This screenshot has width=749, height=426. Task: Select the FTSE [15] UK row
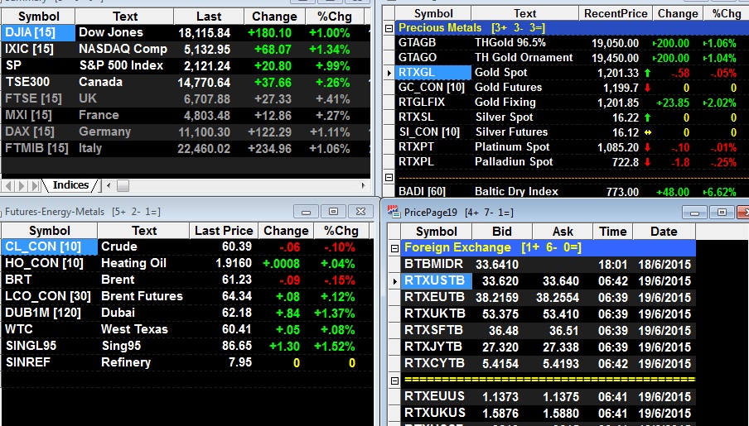tap(186, 98)
